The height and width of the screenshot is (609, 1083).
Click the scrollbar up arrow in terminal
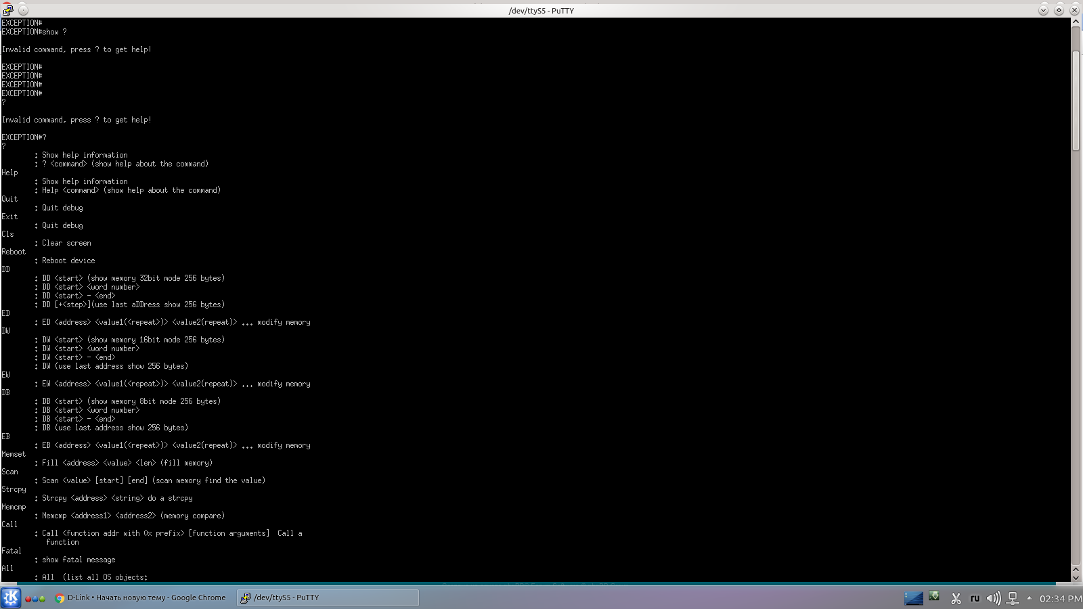point(1076,22)
